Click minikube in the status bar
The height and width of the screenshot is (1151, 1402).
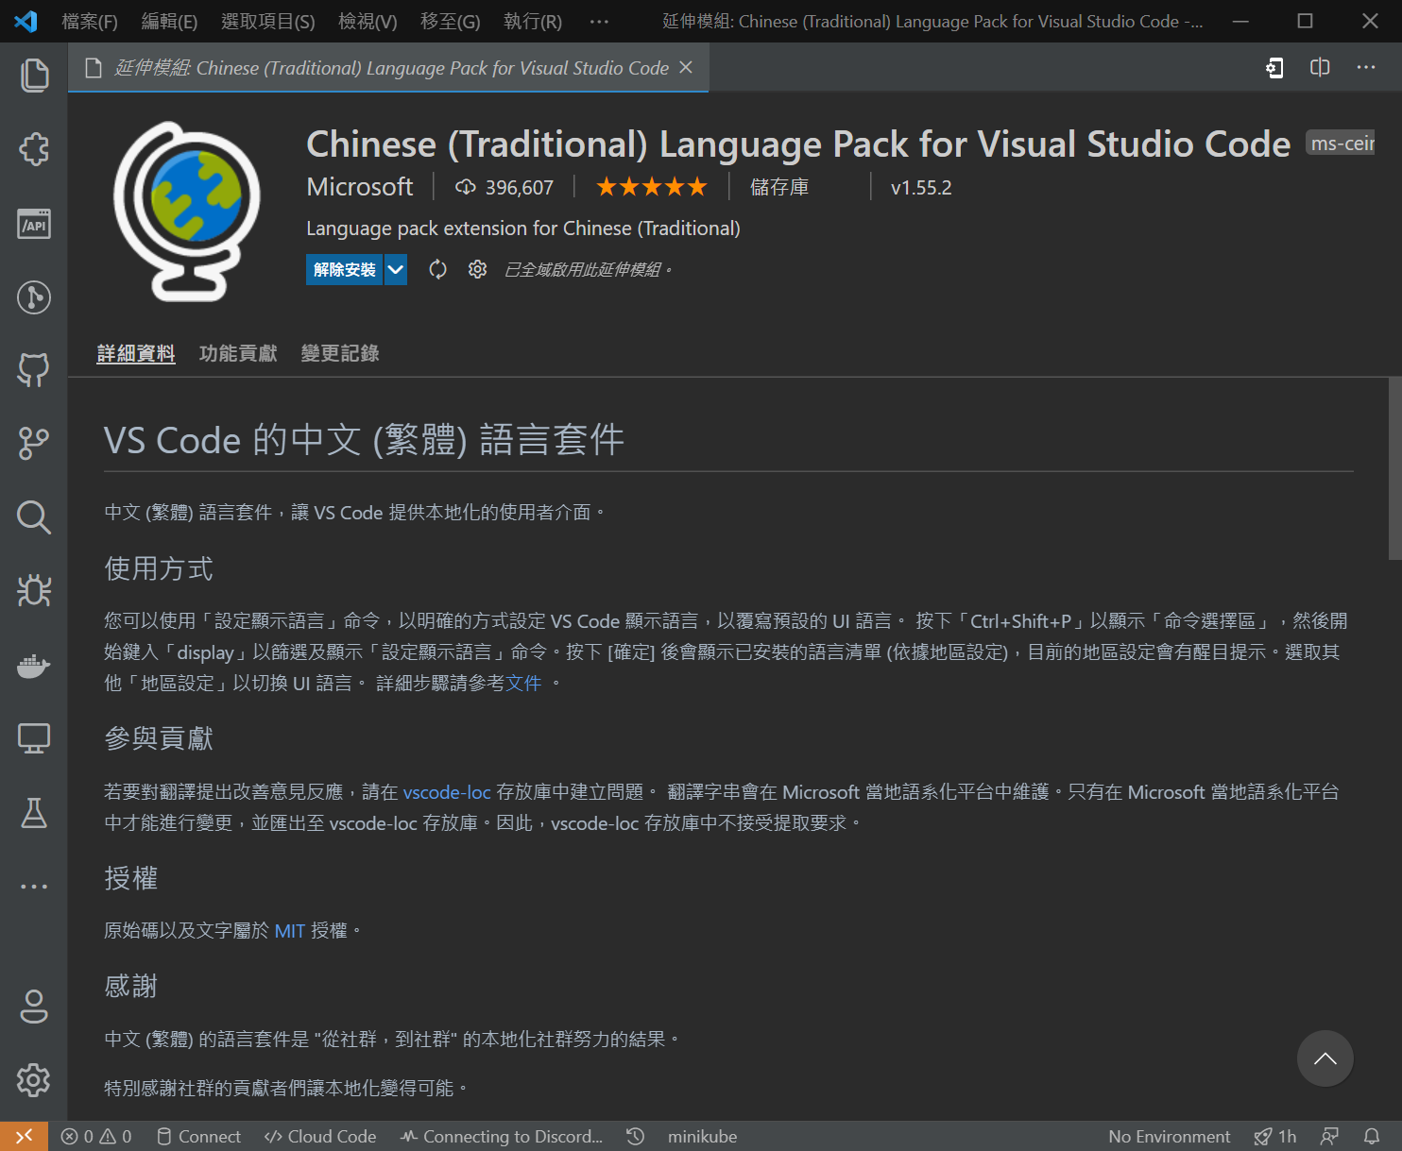pos(702,1136)
